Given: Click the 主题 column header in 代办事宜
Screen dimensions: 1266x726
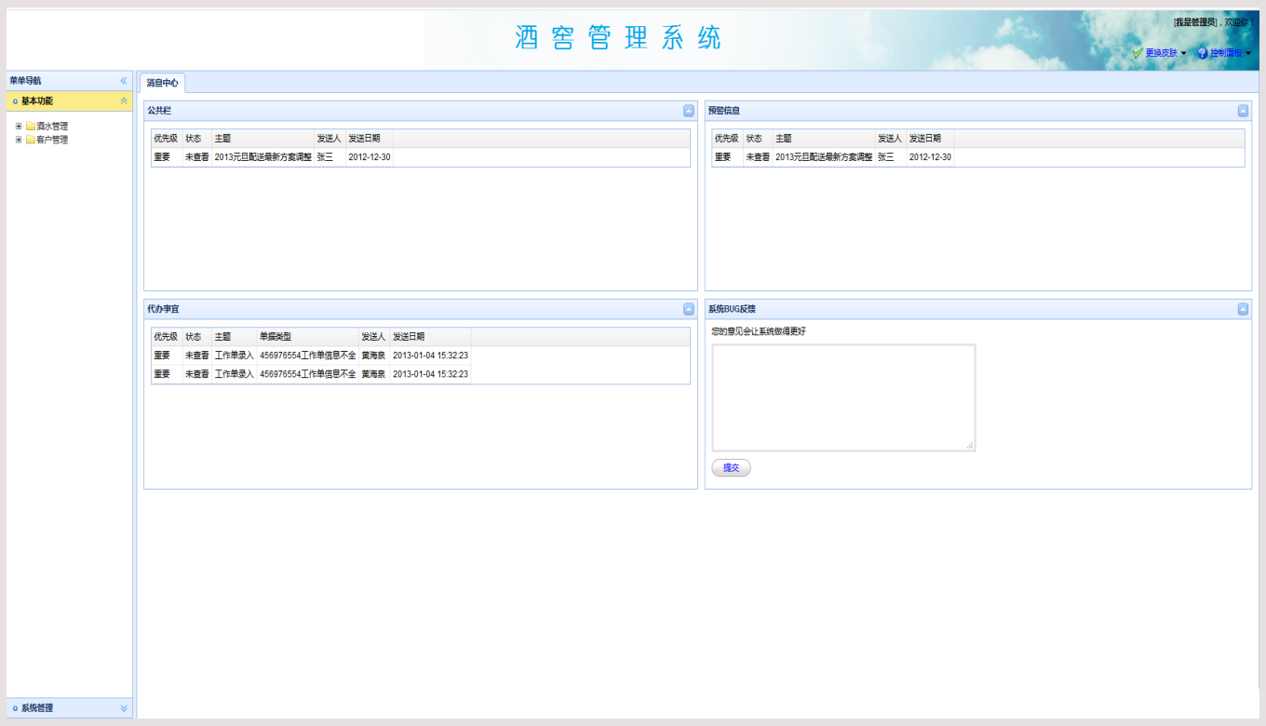Looking at the screenshot, I should click(x=235, y=337).
